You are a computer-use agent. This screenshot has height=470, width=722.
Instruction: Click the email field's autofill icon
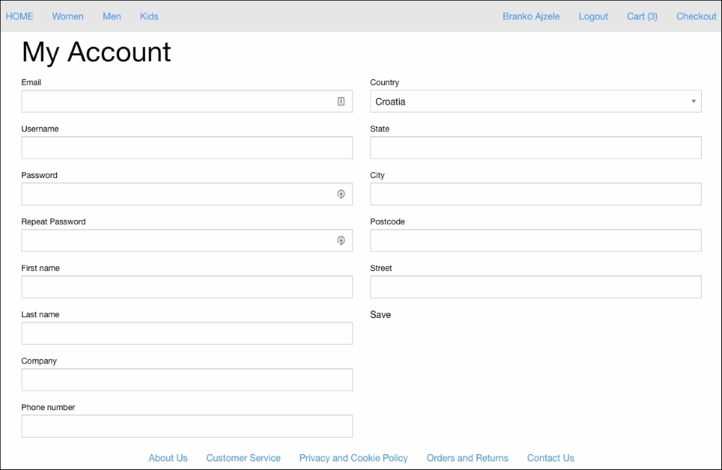[341, 101]
